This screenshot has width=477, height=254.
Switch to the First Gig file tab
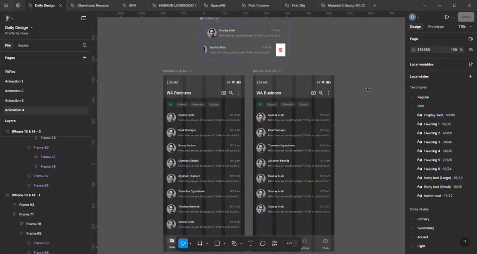298,6
